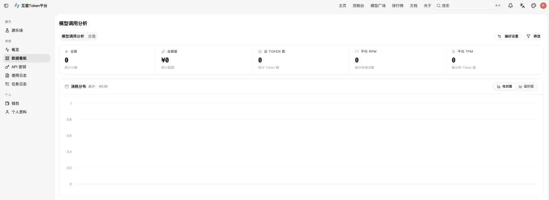Click the 聊天 sidebar section header

click(8, 22)
